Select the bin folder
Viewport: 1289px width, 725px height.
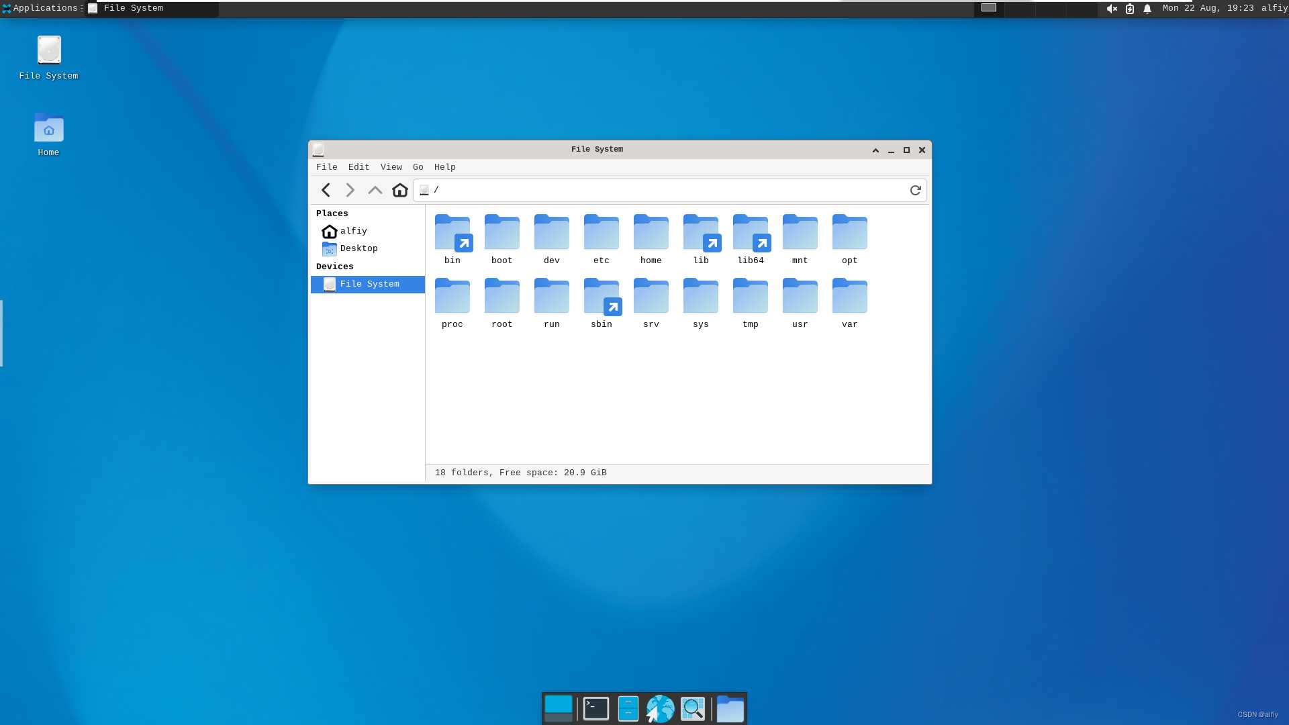tap(452, 239)
